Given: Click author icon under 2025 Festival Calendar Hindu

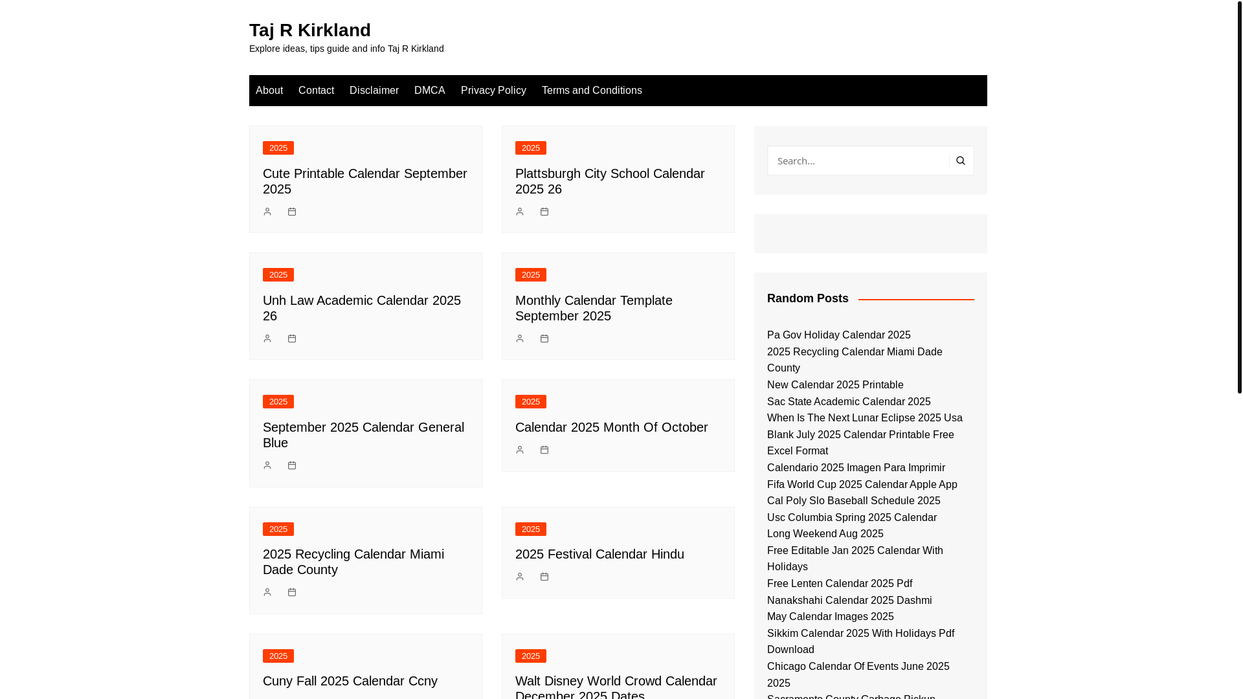Looking at the screenshot, I should (x=520, y=577).
